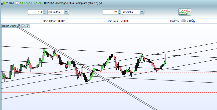Click the candlestick chart style icon
This screenshot has width=217, height=110.
[3, 3]
